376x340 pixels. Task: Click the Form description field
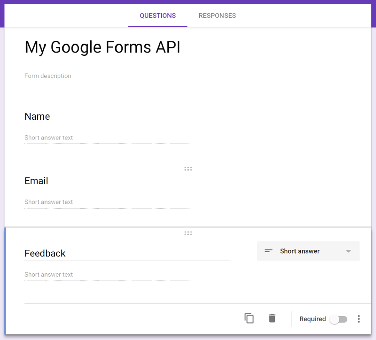[x=48, y=76]
